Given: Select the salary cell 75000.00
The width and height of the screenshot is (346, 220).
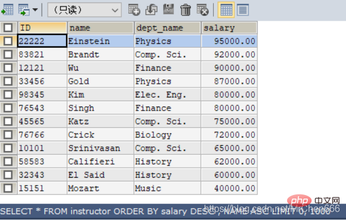Looking at the screenshot, I should pos(229,121).
